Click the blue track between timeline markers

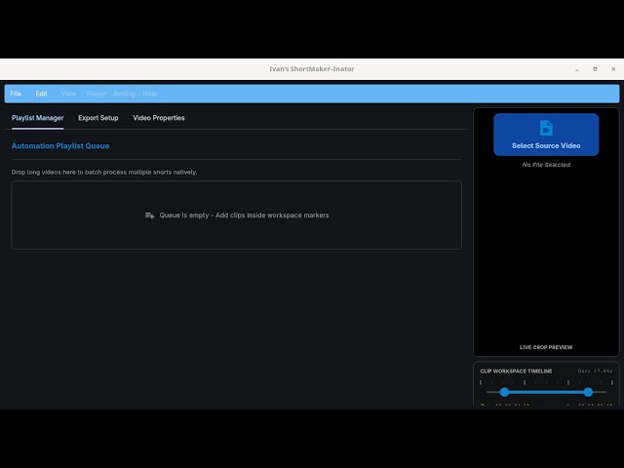coord(546,392)
